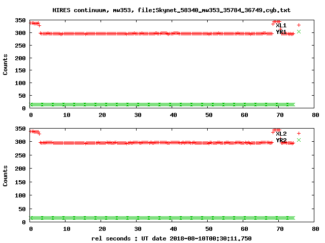Click the 'Counts' axis label of the XL1 plot
Viewport: 325px width, 243px height.
pos(5,64)
